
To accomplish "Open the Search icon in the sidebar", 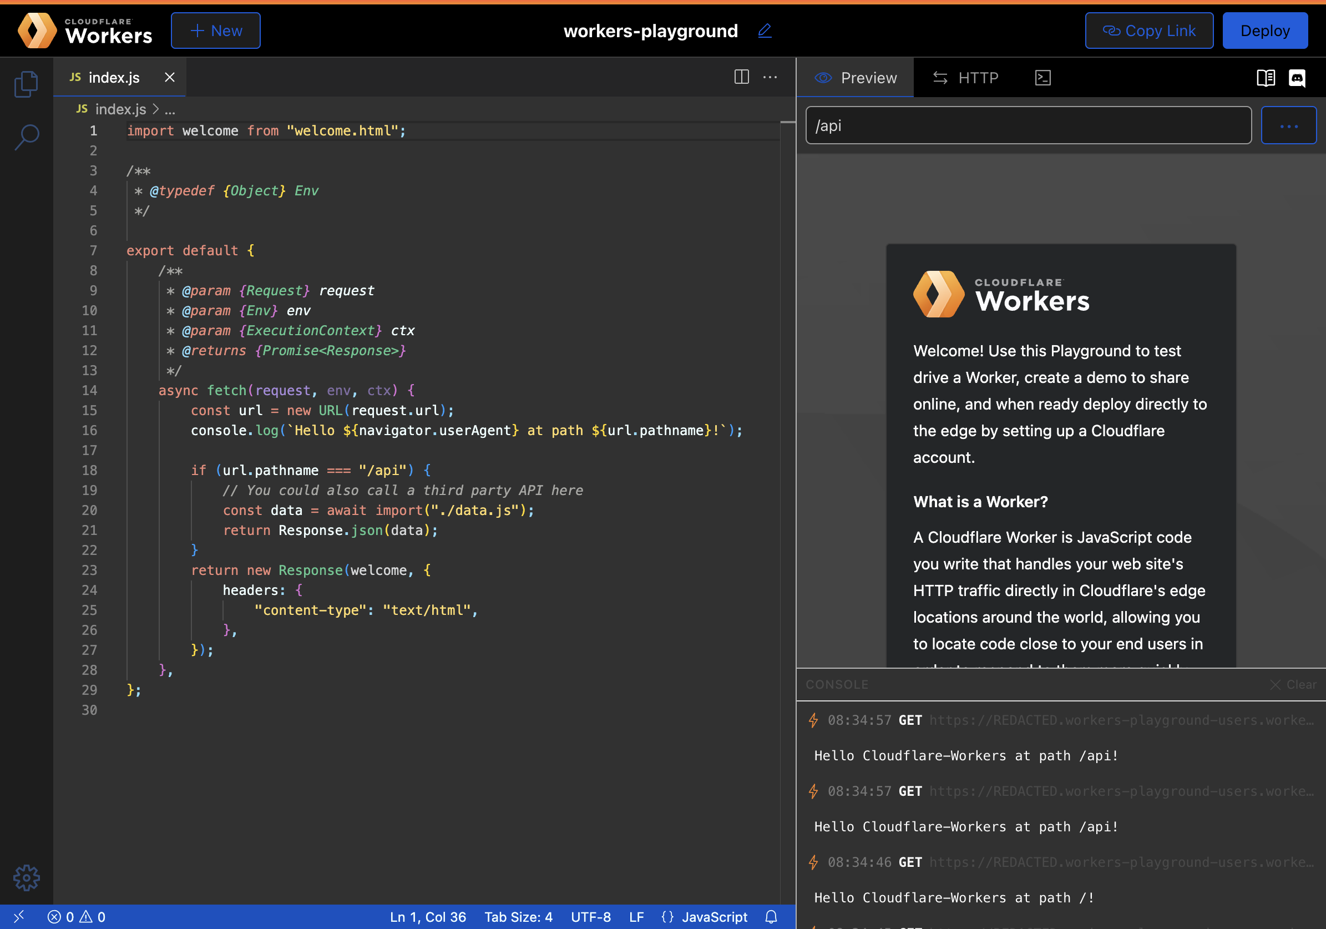I will (27, 138).
